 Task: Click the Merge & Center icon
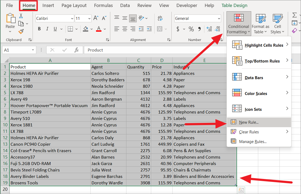pyautogui.click(x=160, y=29)
